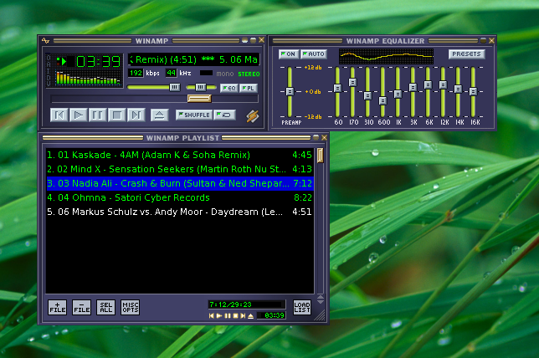Viewport: 539px width, 358px height.
Task: Click the 14K band slider handle
Action: pos(458,89)
